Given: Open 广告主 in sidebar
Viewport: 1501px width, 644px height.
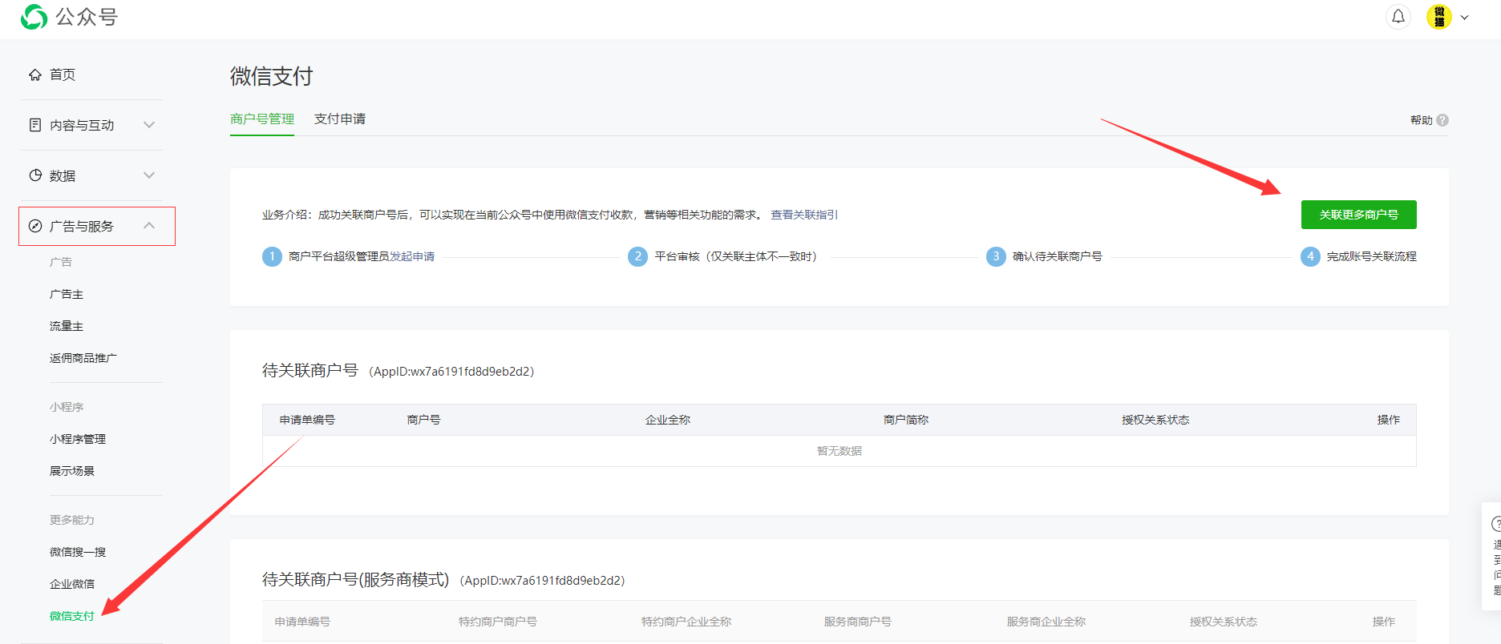Looking at the screenshot, I should coord(67,294).
